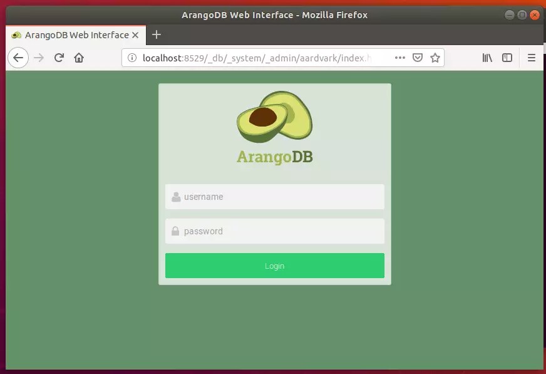Click the back navigation arrow
546x374 pixels.
[x=18, y=57]
